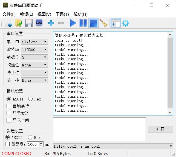Image resolution: width=176 pixels, height=157 pixels.
Task: Open the 波特率 115200 dropdown
Action: 34,49
